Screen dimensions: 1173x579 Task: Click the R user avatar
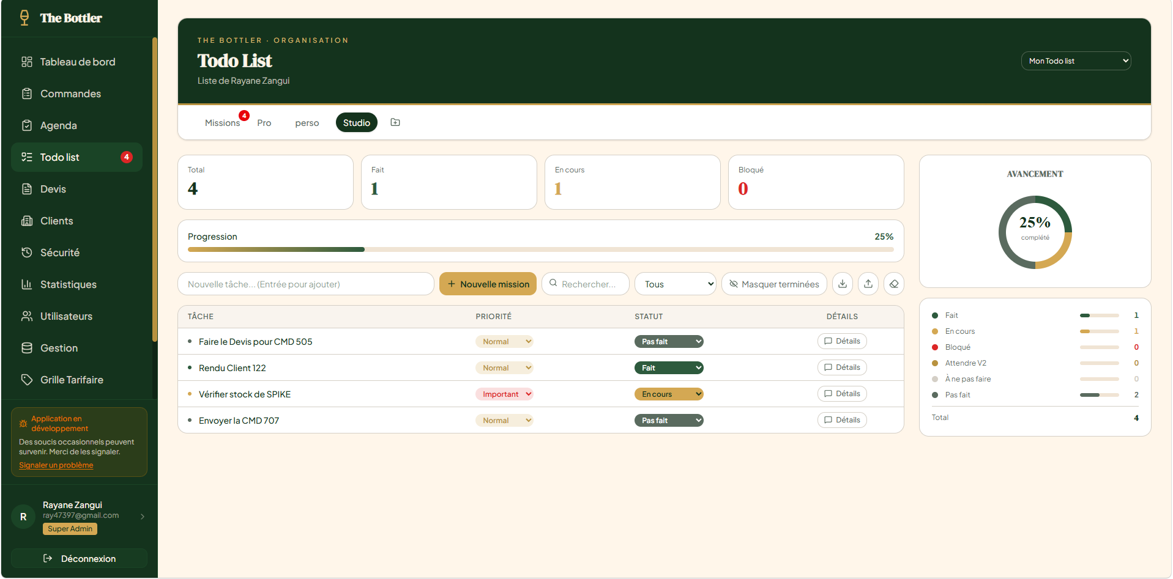coord(23,517)
